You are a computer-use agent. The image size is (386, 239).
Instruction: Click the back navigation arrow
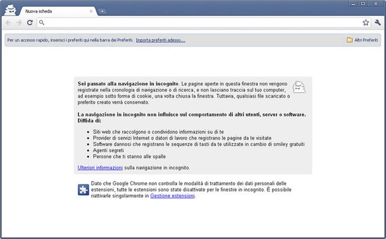click(x=9, y=23)
